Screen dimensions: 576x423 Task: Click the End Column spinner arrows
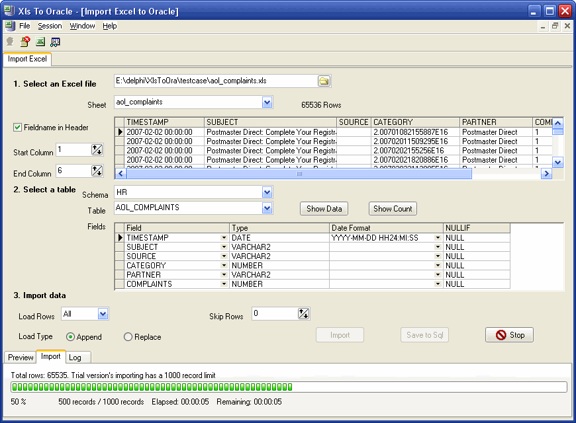(97, 171)
